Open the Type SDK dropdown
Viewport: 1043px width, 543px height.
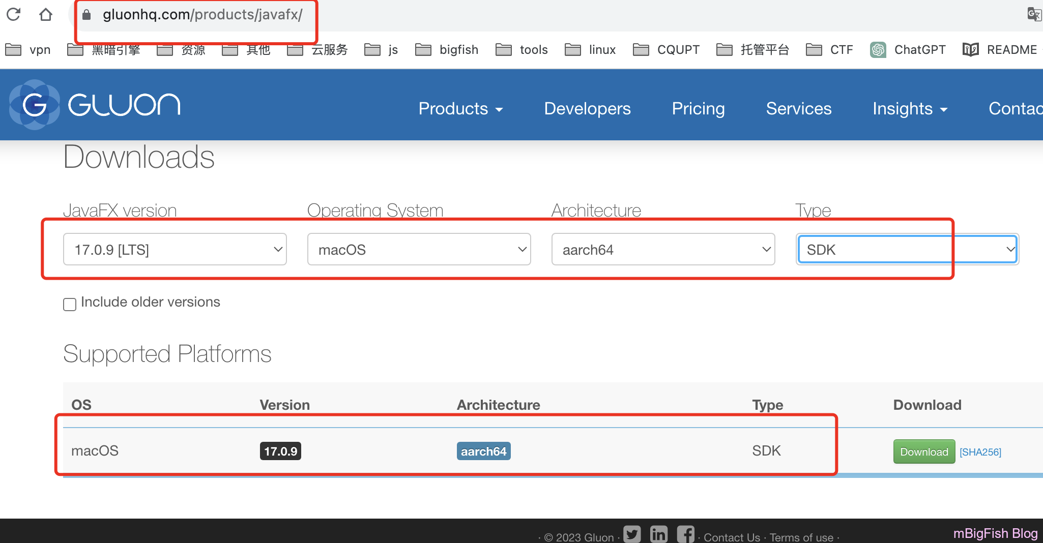(x=907, y=250)
